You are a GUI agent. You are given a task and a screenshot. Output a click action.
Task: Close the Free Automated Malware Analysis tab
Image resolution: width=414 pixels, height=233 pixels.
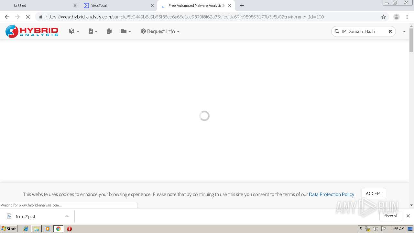[230, 6]
